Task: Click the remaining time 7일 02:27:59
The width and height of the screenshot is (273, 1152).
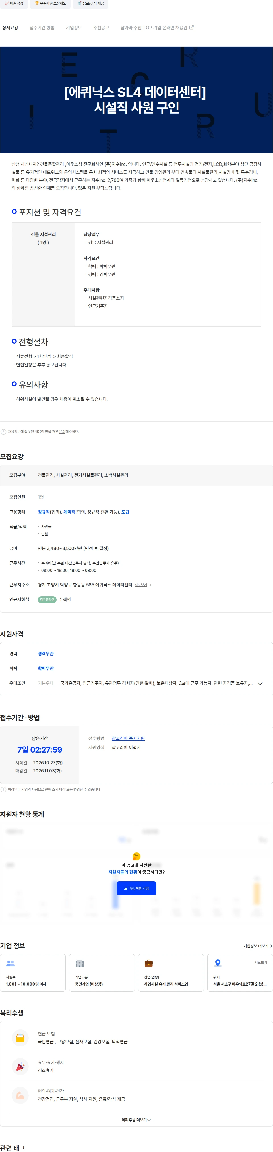Action: (40, 749)
